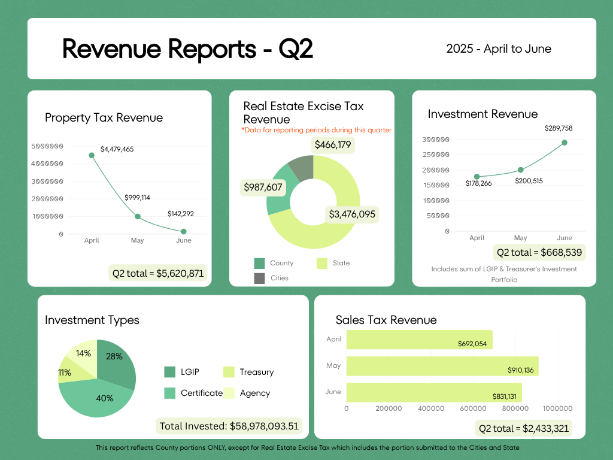The image size is (613, 460).
Task: Click the Total Invested: $58,978,093.51 label
Action: pyautogui.click(x=229, y=426)
